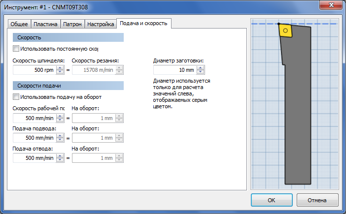
Task: Click the yellow insert in tool preview
Action: [x=285, y=31]
